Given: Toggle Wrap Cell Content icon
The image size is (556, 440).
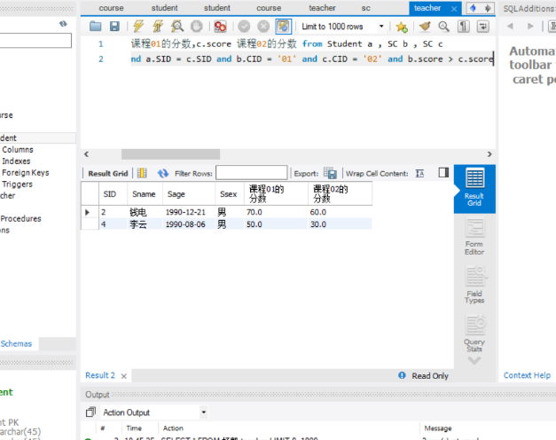Looking at the screenshot, I should click(x=419, y=173).
